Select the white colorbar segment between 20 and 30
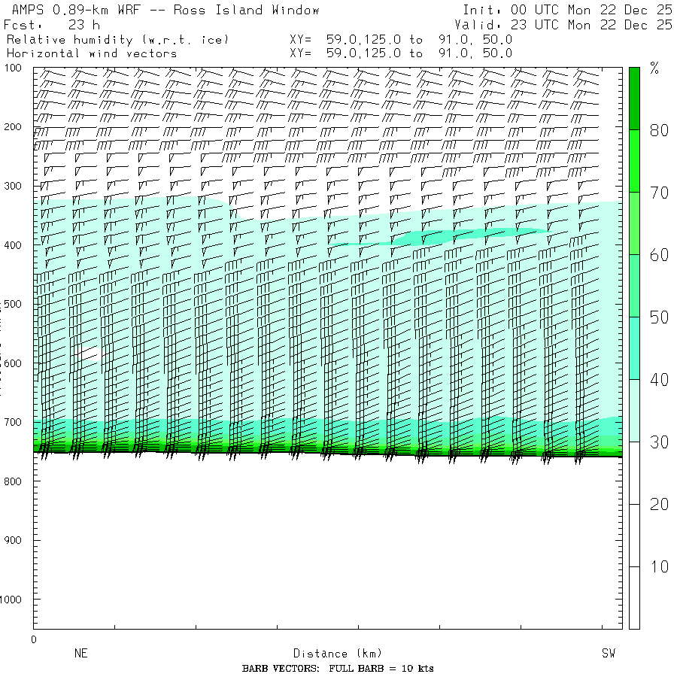This screenshot has width=677, height=677. tap(634, 473)
